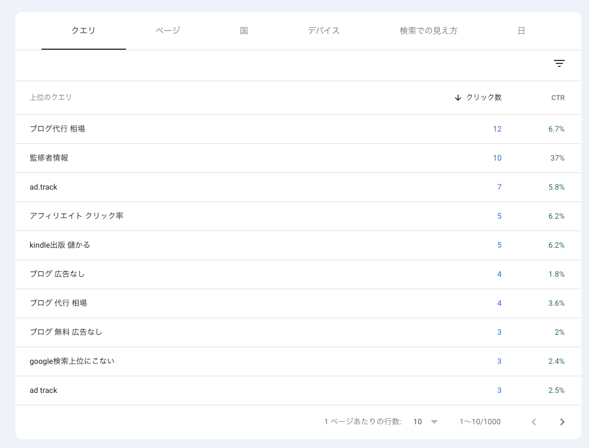Go to the next page with the right chevron
Image resolution: width=589 pixels, height=448 pixels.
click(562, 421)
